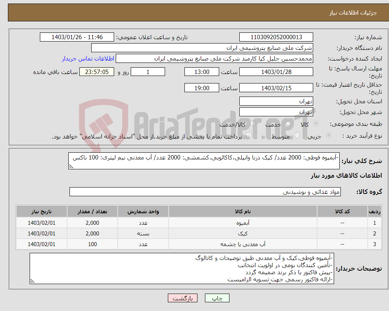Click the شماره نیاز number field
Screen dimensions: 389x311
point(276,37)
